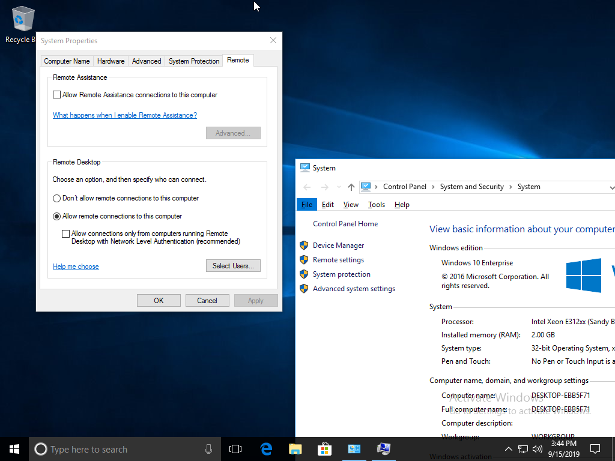
Task: Open the View menu
Action: coord(351,205)
